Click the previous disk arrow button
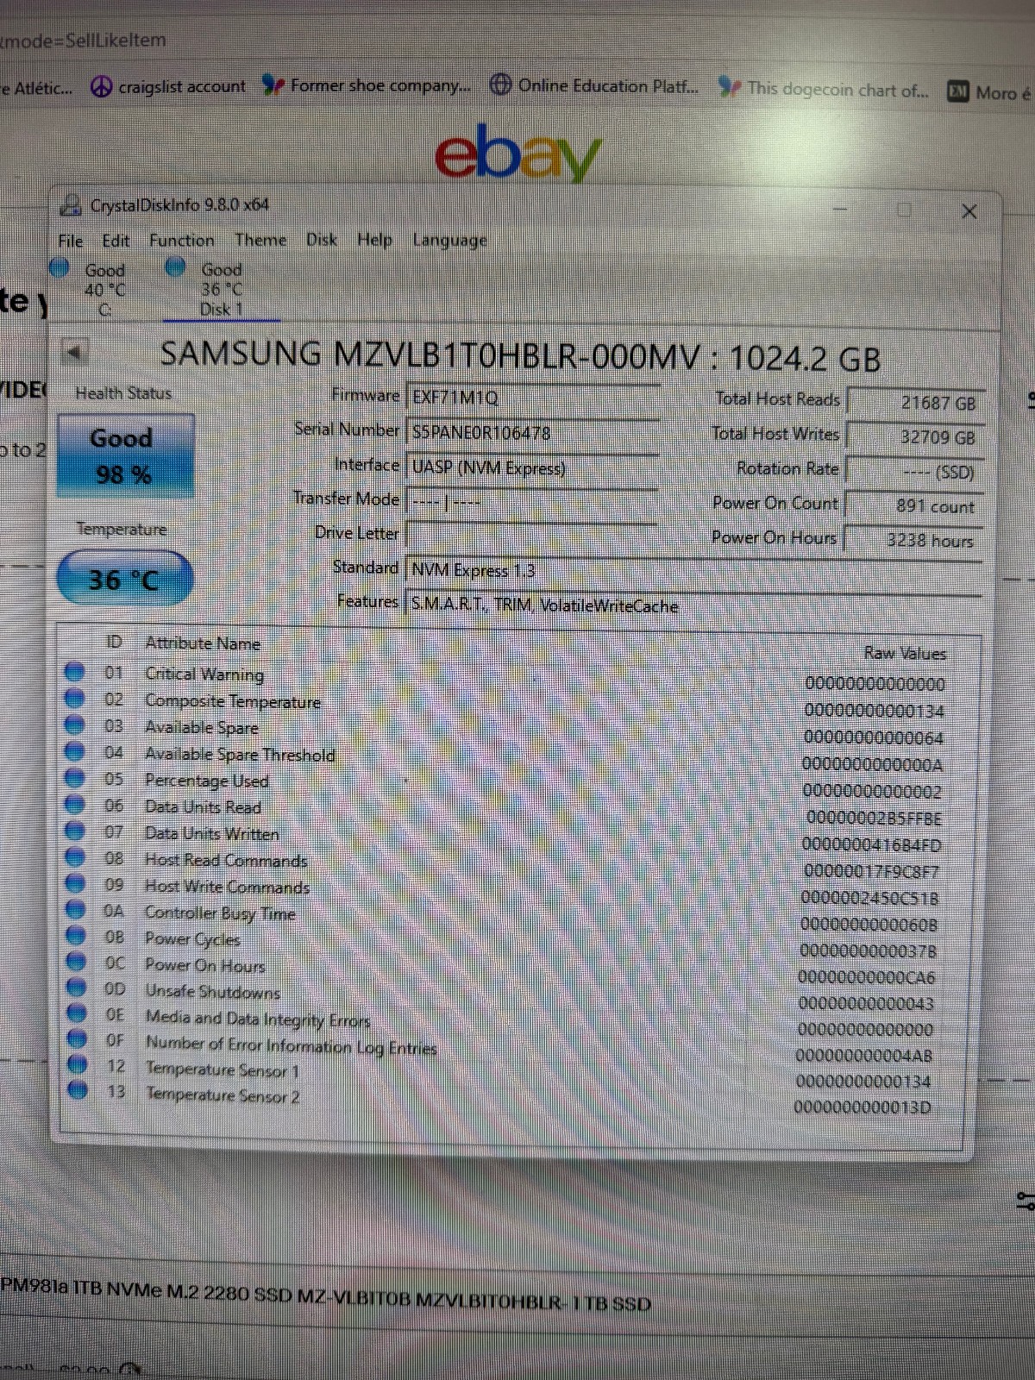 point(75,352)
